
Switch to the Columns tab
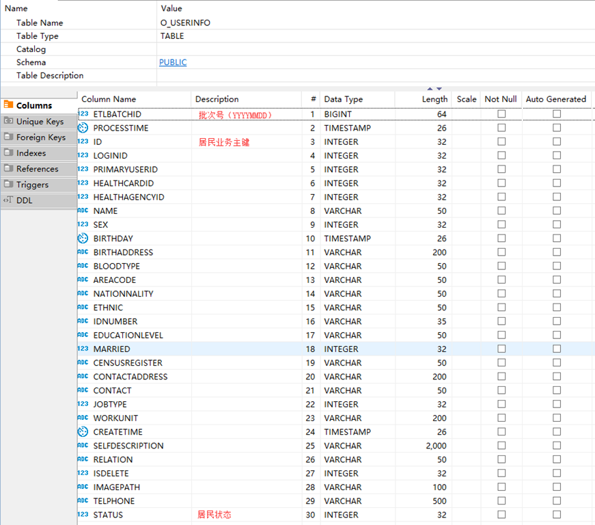point(39,105)
